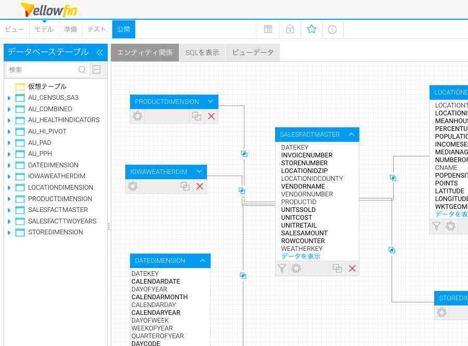Click search magnifier icon in table panel
The image size is (468, 346).
pyautogui.click(x=82, y=70)
